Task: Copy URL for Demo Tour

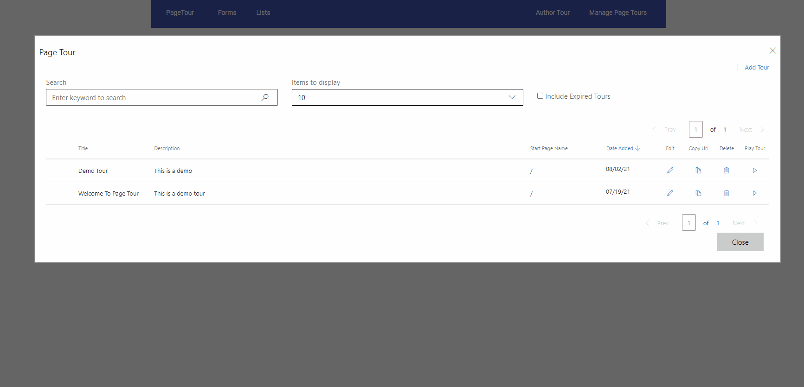Action: pyautogui.click(x=698, y=171)
